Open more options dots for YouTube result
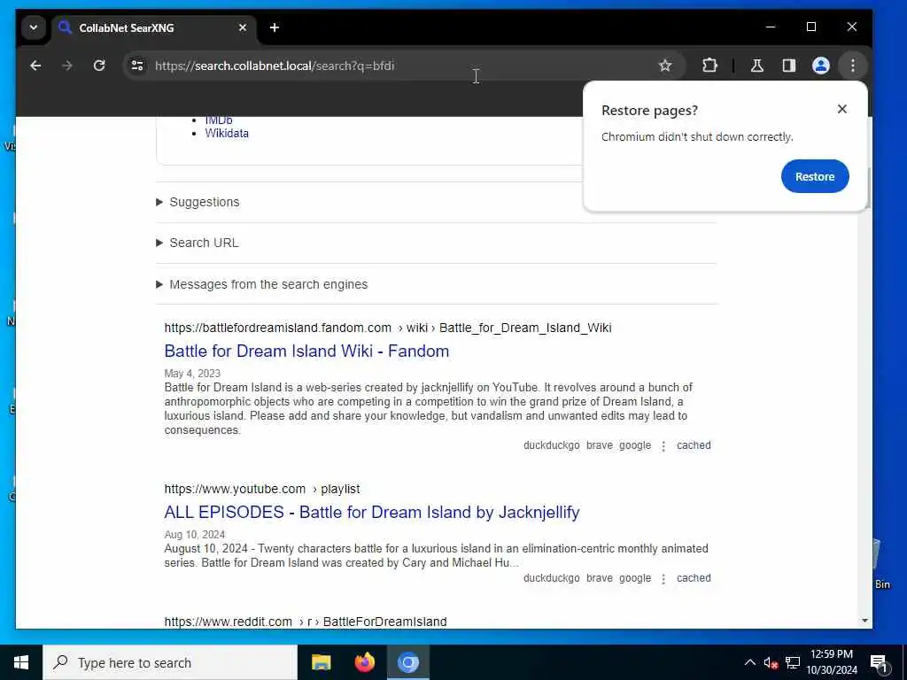The width and height of the screenshot is (907, 680). click(663, 579)
